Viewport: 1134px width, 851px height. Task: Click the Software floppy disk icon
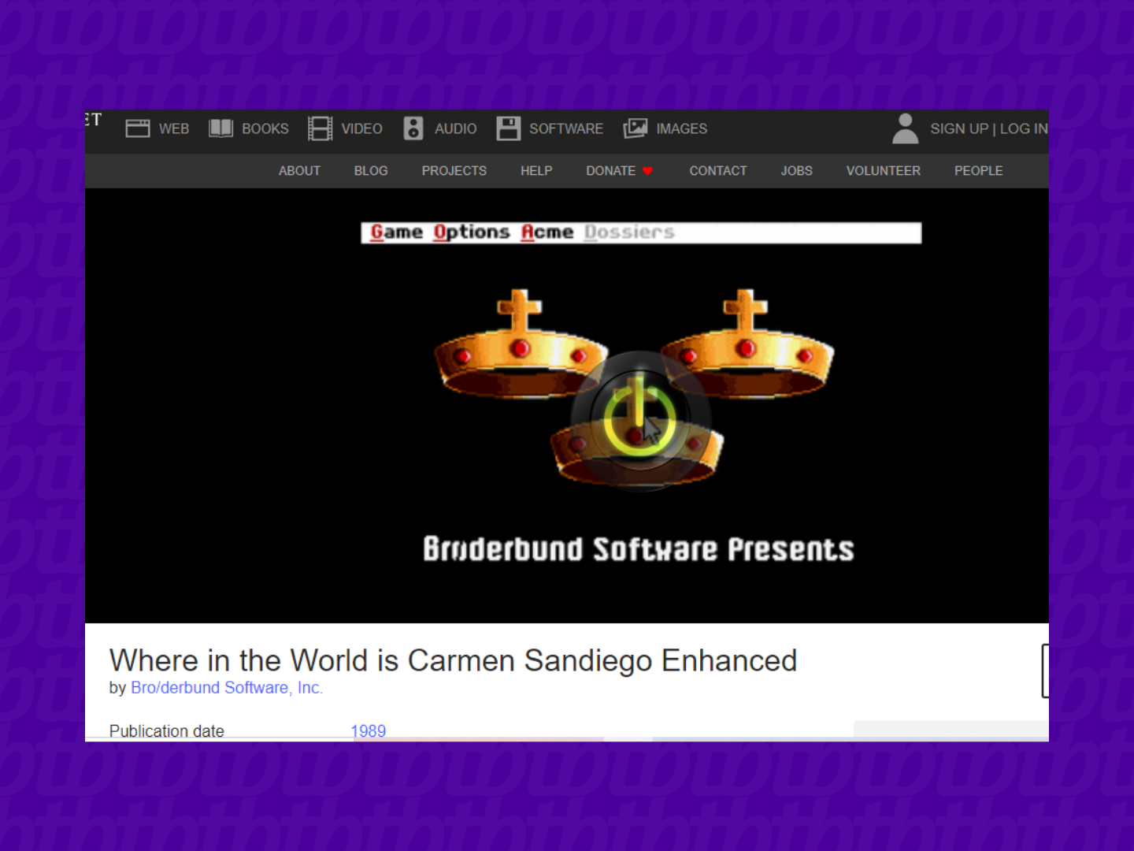pos(509,128)
